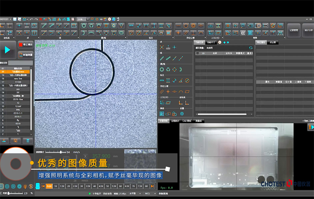Click the record management button
This screenshot has height=199, width=314.
pos(294,30)
